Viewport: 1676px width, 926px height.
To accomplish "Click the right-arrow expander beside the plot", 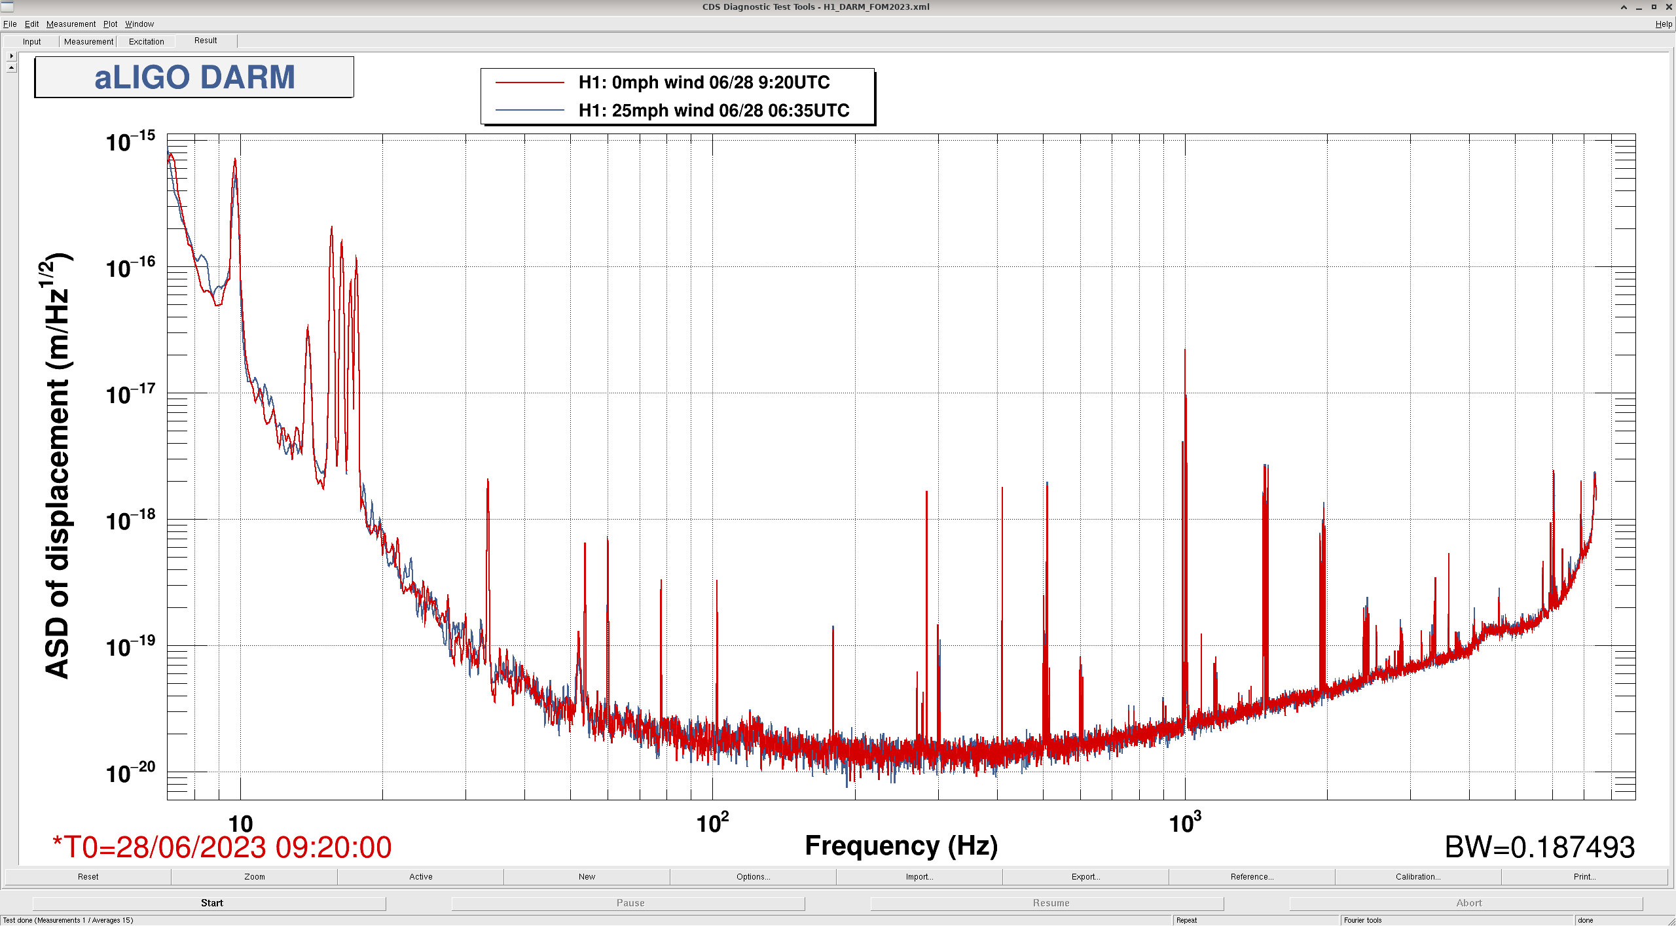I will click(11, 56).
